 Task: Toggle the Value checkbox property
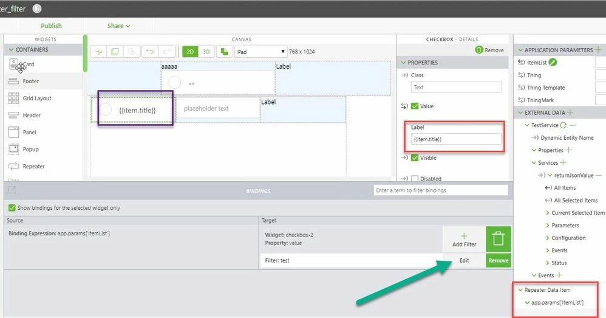tap(415, 106)
